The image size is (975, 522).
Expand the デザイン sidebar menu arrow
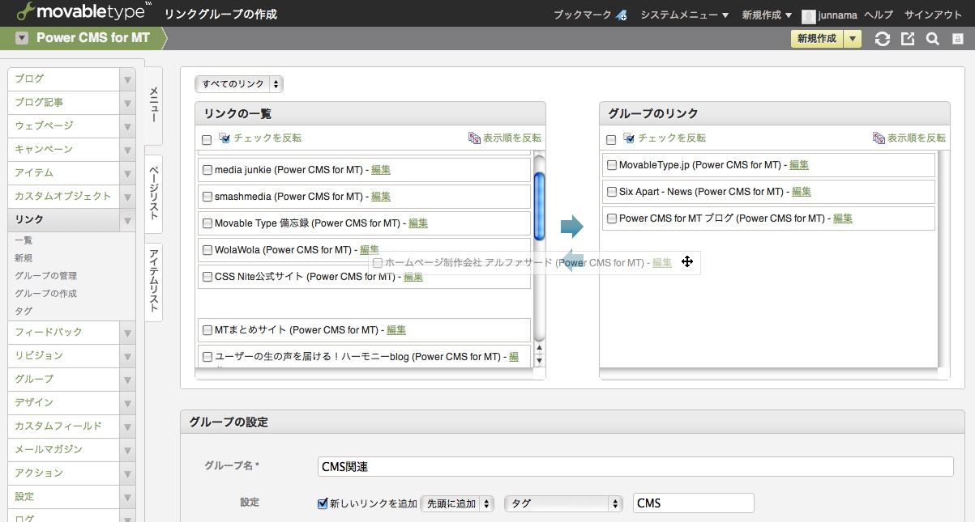click(x=127, y=403)
